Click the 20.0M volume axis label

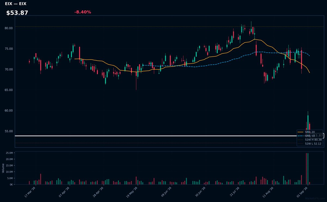9,159
